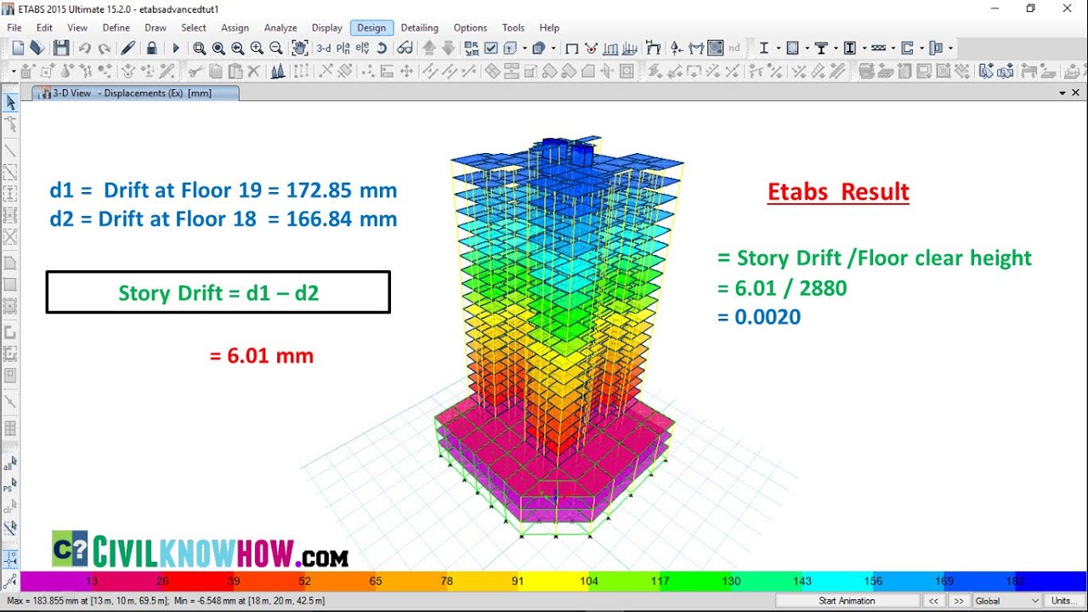The width and height of the screenshot is (1088, 612).
Task: Expand the composite beam design dropdown arrow
Action: point(836,48)
